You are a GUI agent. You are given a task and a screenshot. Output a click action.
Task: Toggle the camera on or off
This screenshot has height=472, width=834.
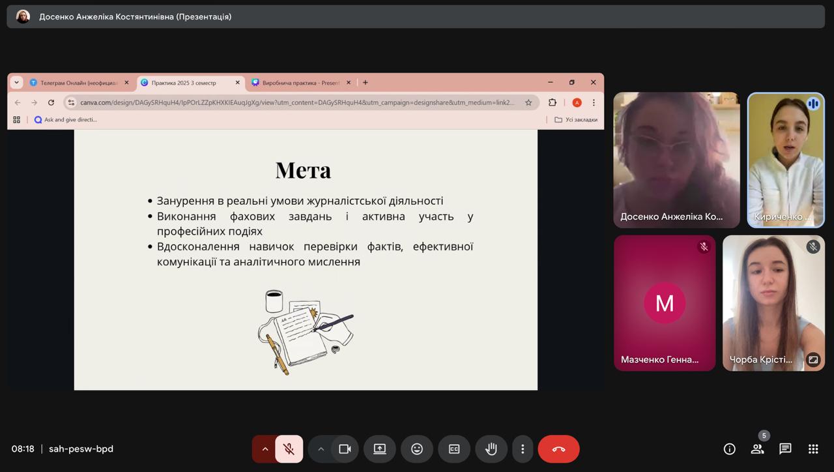[x=345, y=449]
